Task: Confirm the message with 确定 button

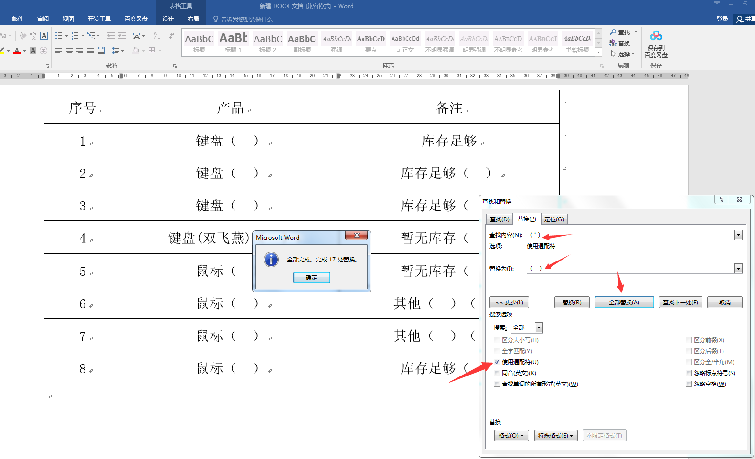Action: [311, 278]
